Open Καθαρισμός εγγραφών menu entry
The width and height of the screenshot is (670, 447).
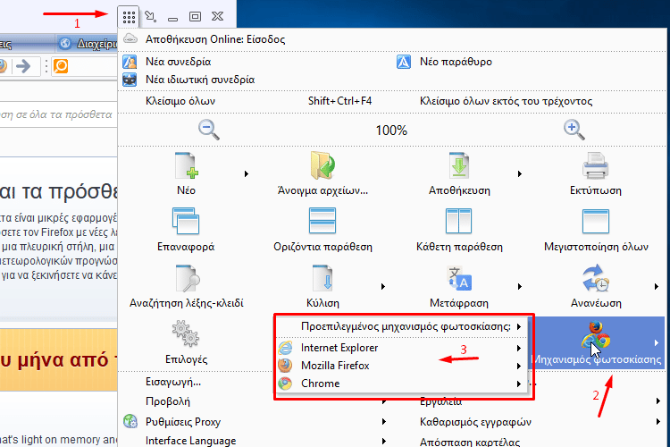(x=475, y=422)
